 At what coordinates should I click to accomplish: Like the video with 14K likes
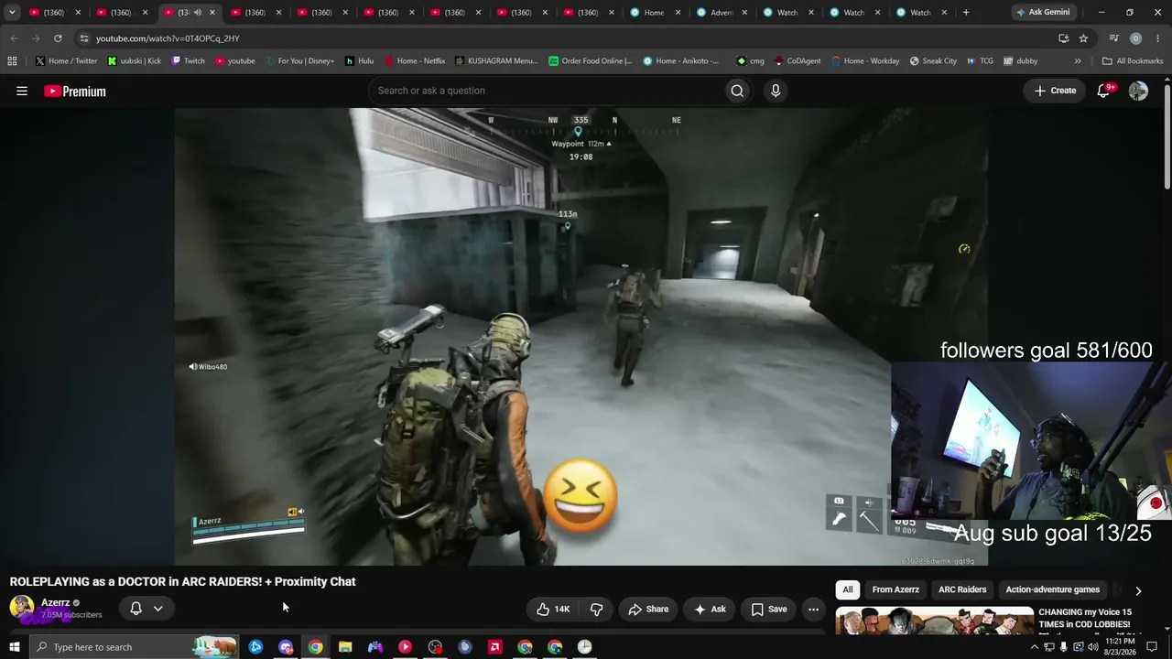(553, 609)
